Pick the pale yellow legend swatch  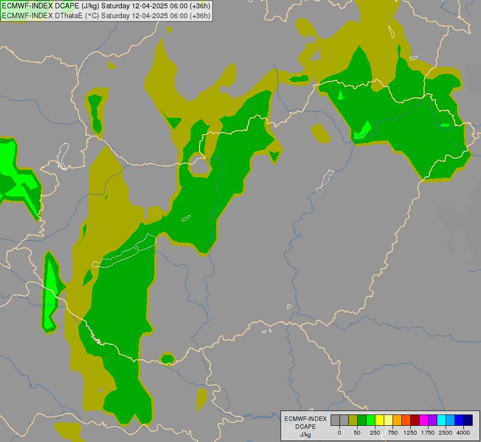(x=388, y=420)
